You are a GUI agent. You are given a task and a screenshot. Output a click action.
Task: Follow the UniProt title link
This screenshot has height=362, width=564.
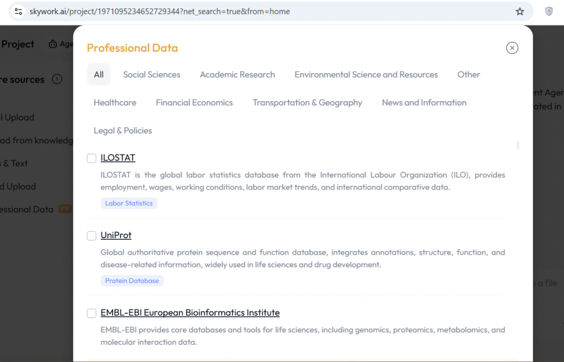[x=116, y=236]
